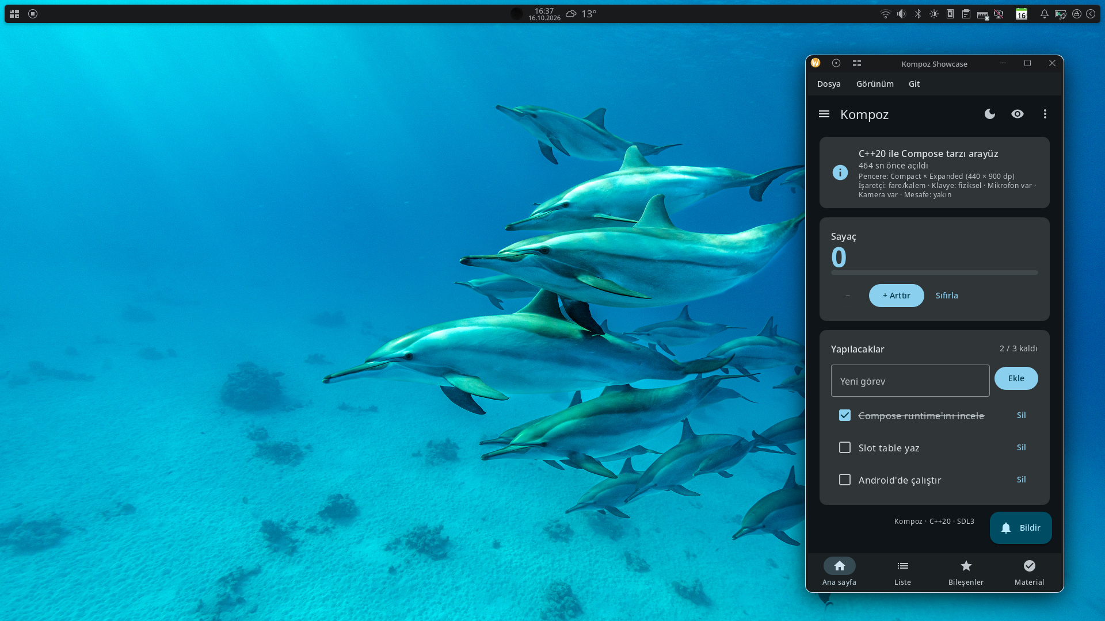Open the three-dot overflow menu
This screenshot has width=1105, height=621.
tap(1045, 114)
